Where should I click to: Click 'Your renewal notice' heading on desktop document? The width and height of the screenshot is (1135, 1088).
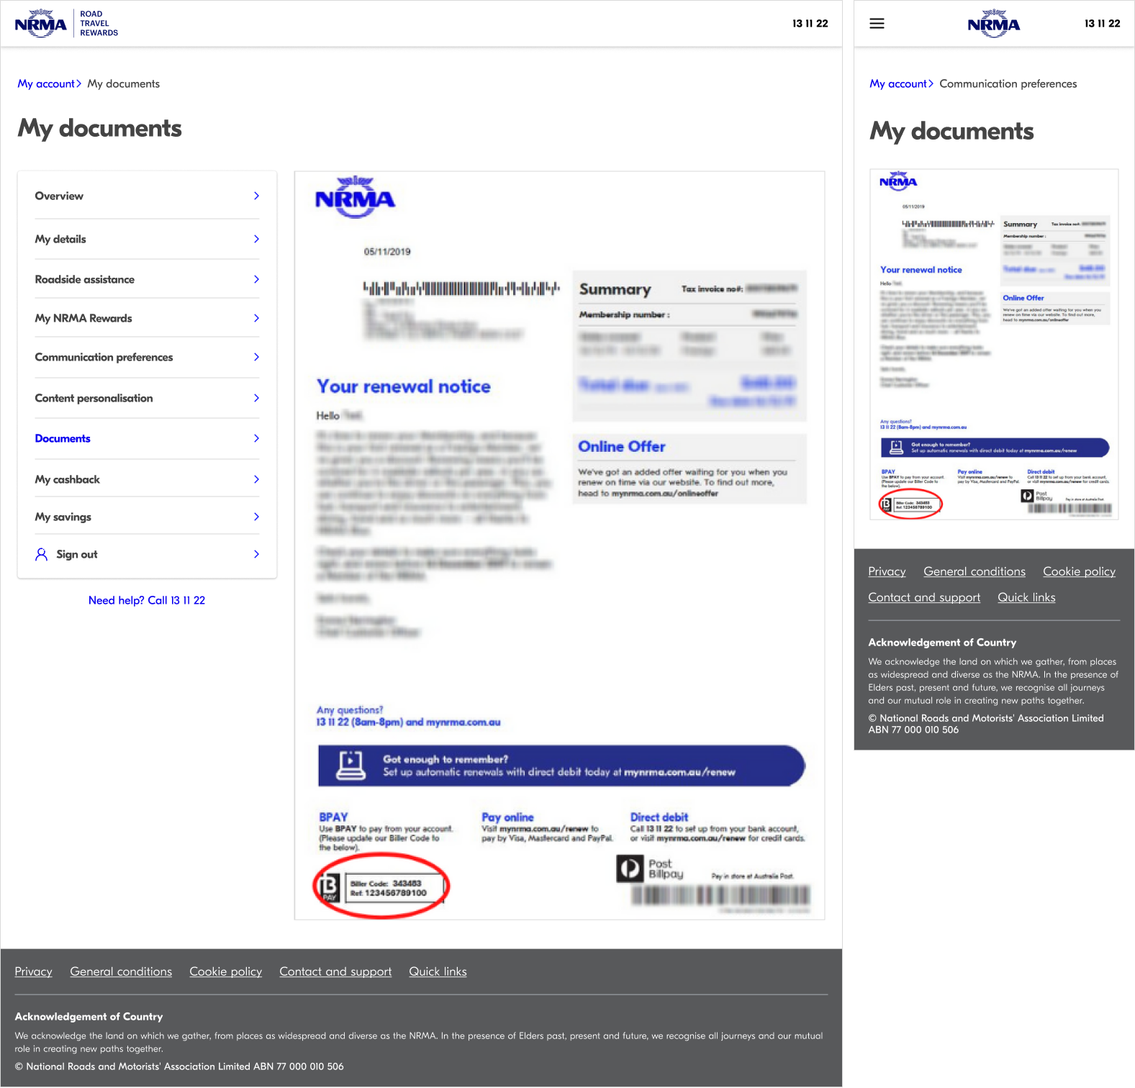coord(404,386)
